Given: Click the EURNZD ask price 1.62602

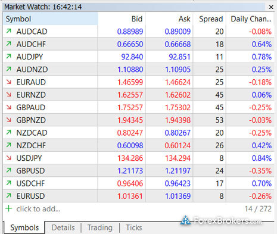Looking at the screenshot, I should click(178, 95).
